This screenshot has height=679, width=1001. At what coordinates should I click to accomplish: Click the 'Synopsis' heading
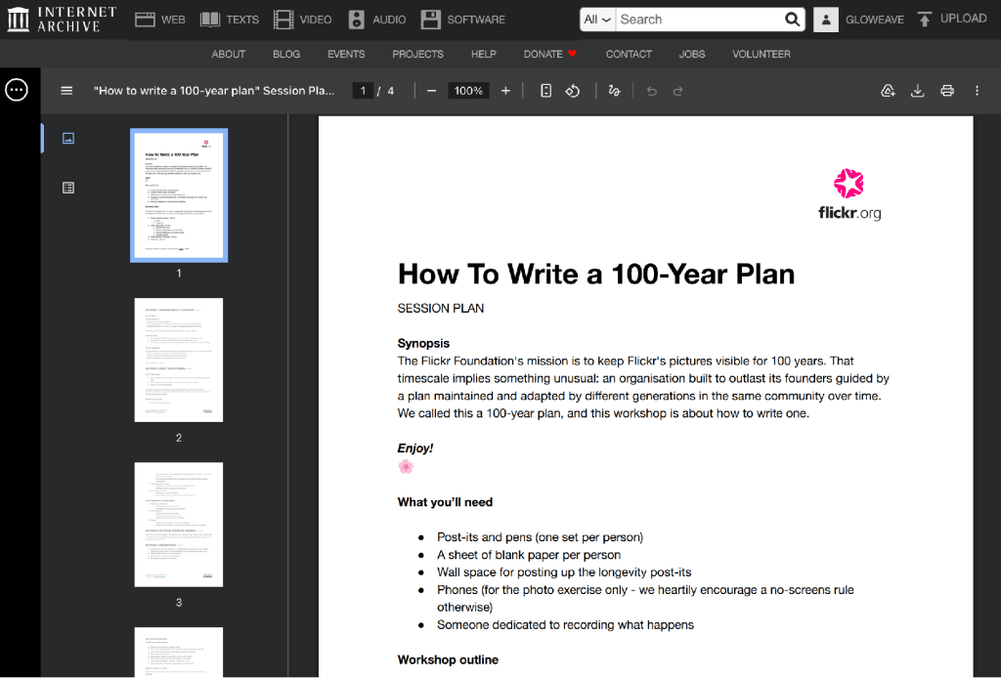click(423, 343)
